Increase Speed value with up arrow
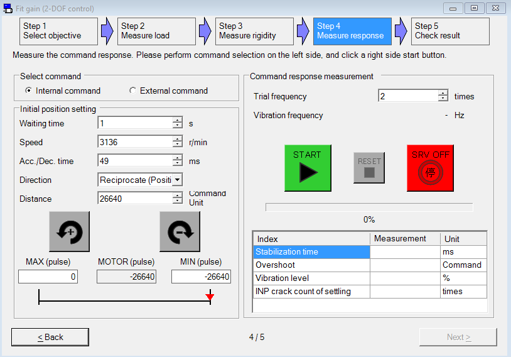Screen dimensions: 511x357 [178, 139]
